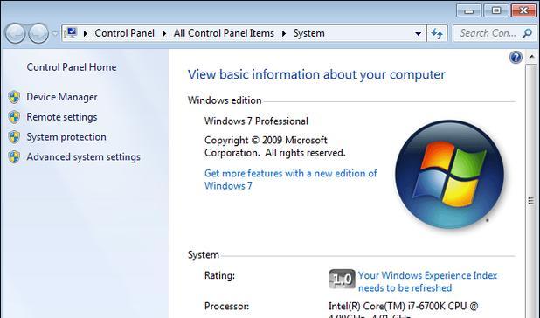540x318 pixels.
Task: Minimize the System window
Action: click(x=468, y=10)
